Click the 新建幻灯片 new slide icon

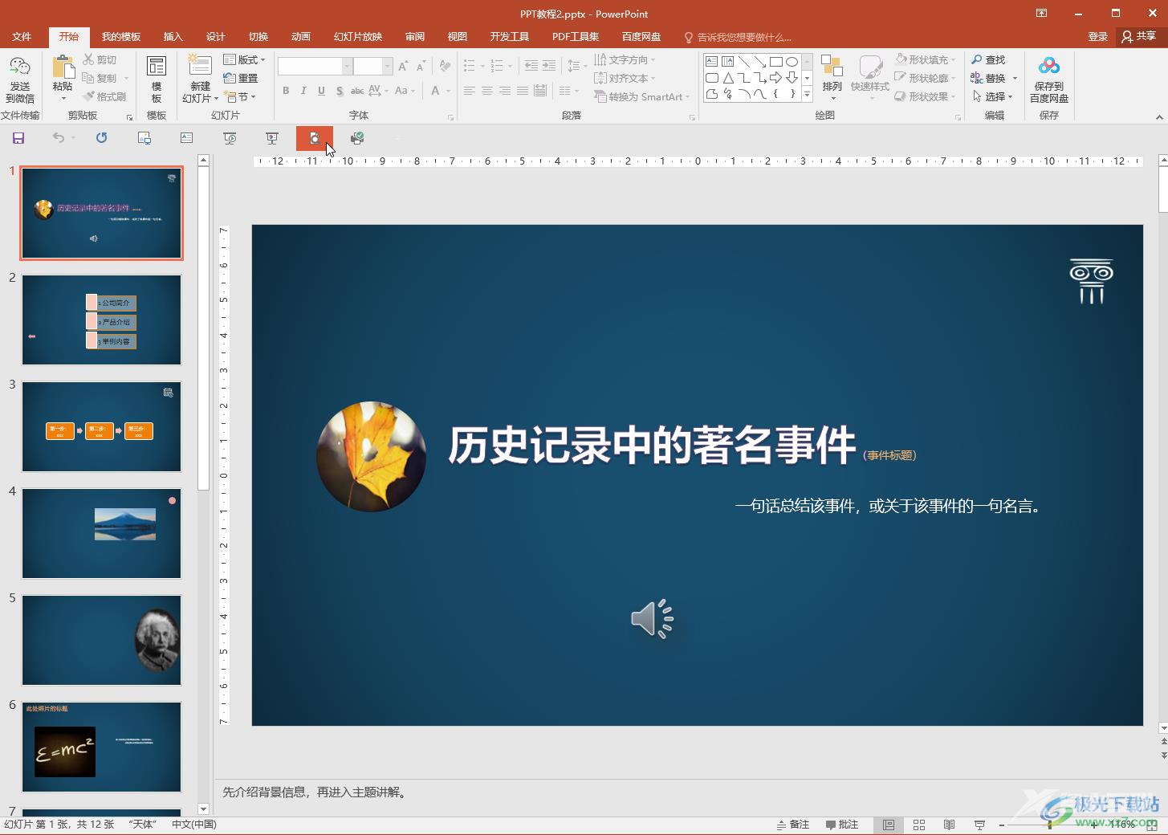pyautogui.click(x=200, y=66)
